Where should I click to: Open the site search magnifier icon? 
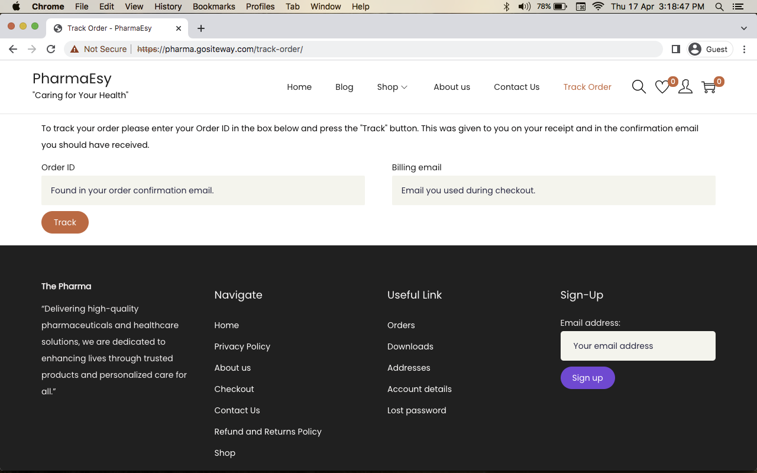639,87
